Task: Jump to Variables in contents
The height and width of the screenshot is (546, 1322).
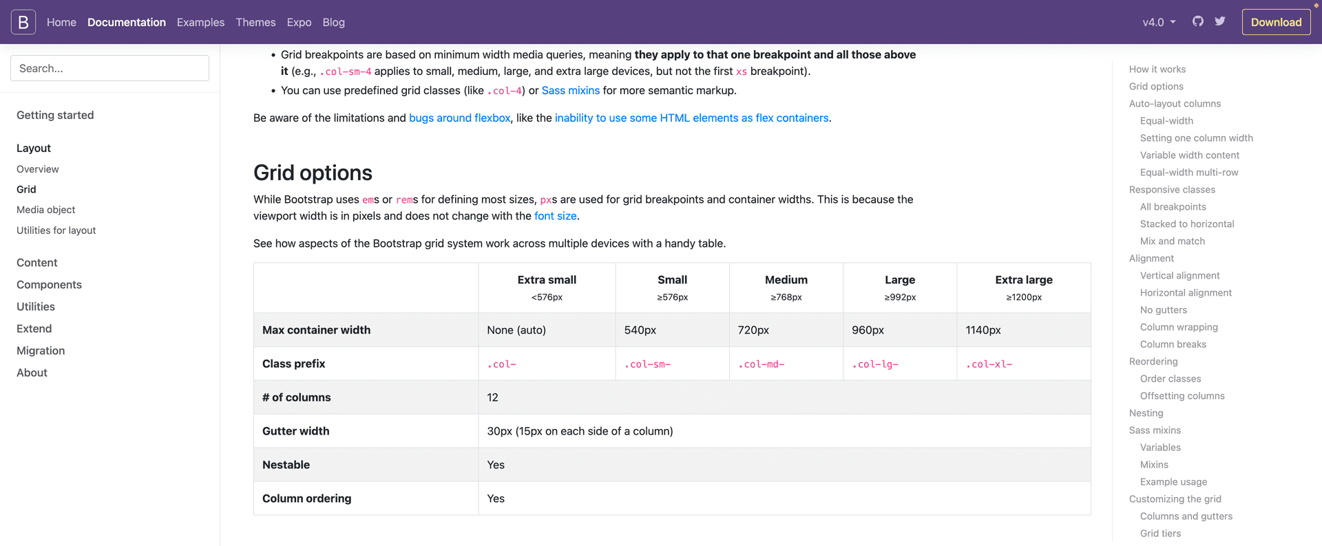Action: [x=1160, y=448]
